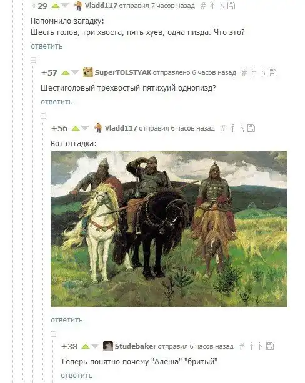305x383 pixels.
Task: Collapse branch below the painting comment
Action: pos(54,334)
